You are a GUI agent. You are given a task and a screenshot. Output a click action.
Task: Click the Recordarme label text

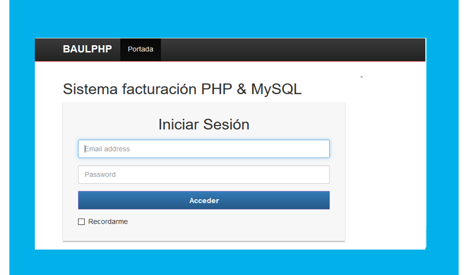coord(108,222)
